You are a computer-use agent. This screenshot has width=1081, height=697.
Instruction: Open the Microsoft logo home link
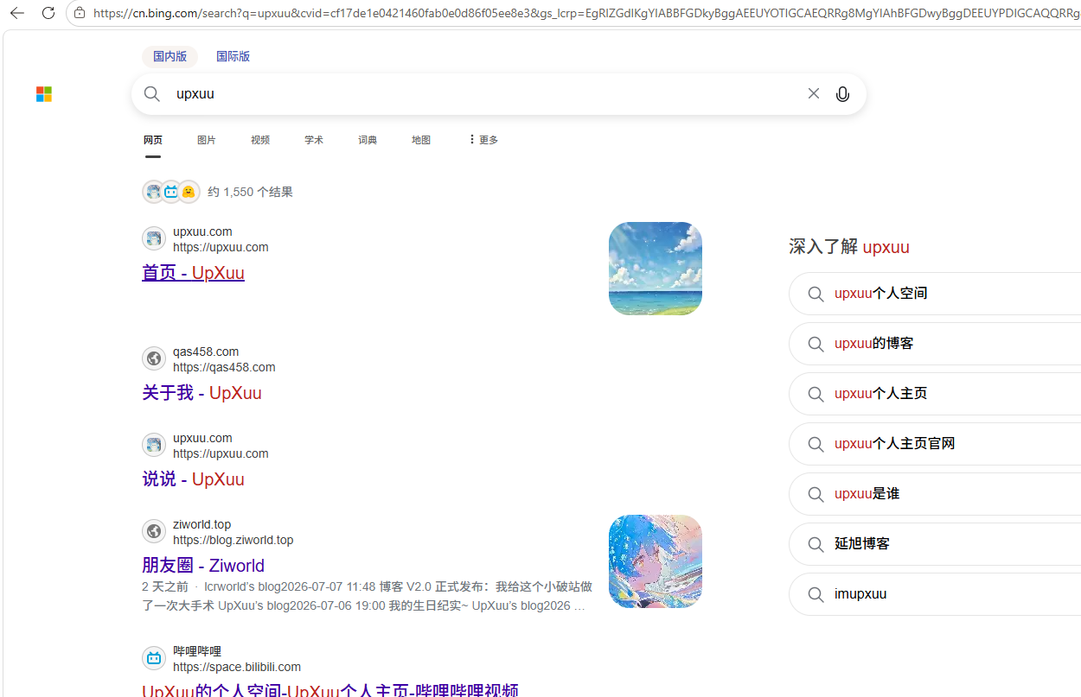[44, 94]
